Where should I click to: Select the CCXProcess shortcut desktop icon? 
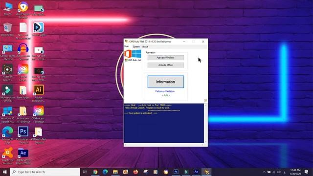(x=39, y=114)
